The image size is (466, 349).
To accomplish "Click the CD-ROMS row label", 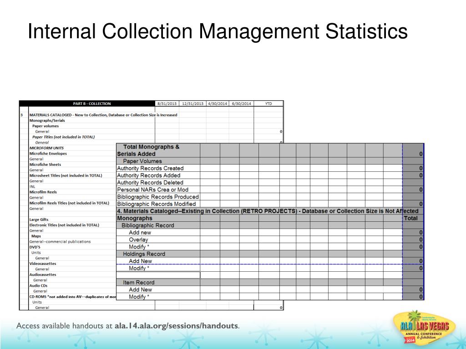I will [72, 296].
